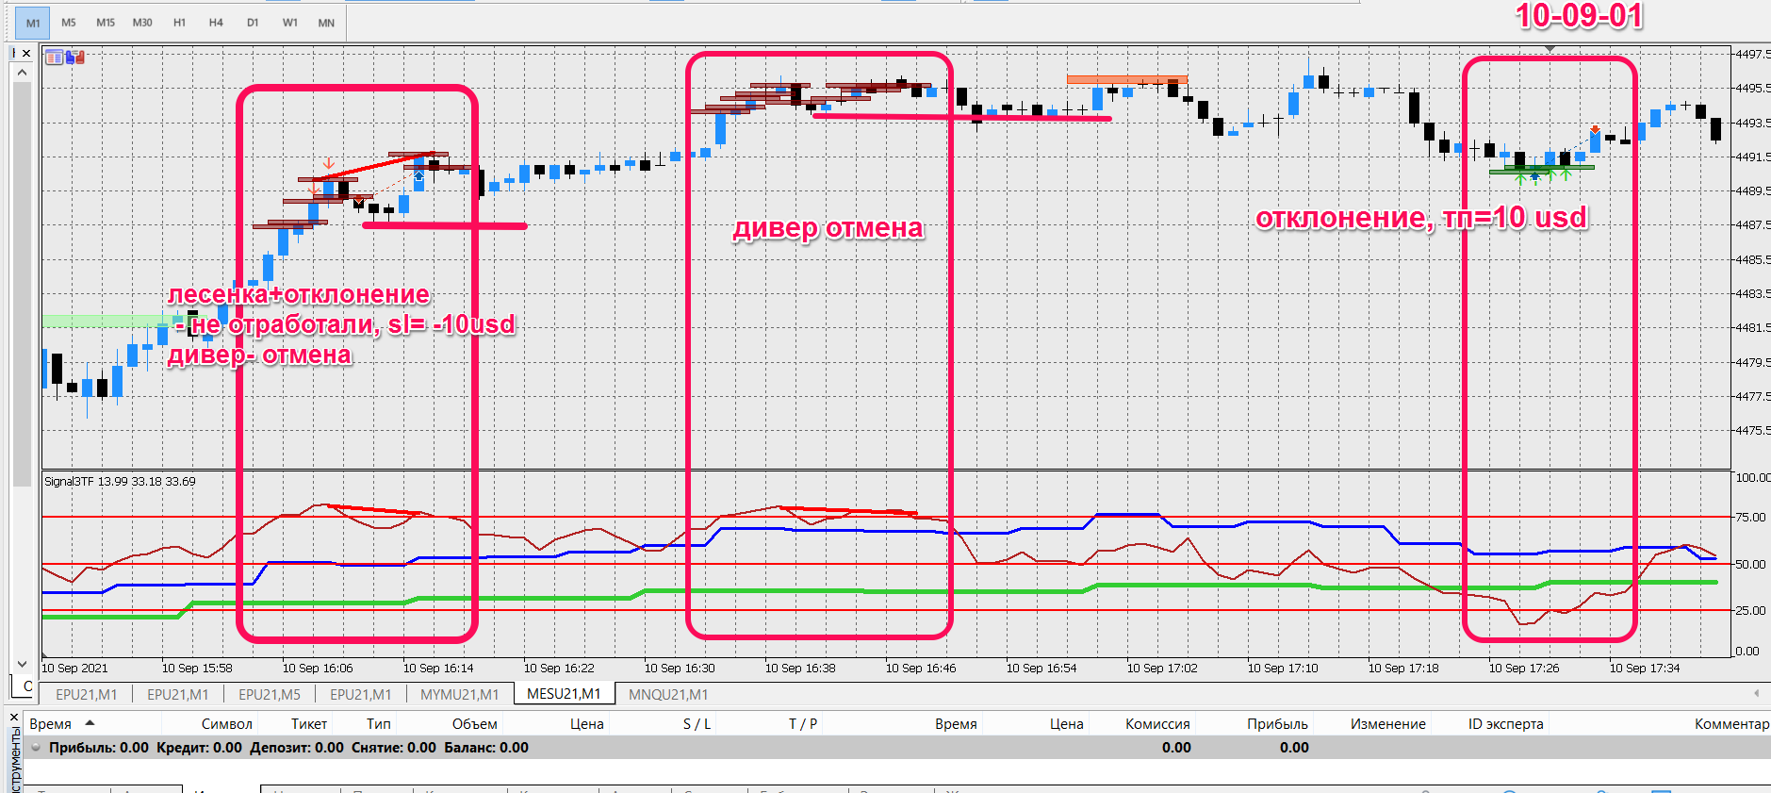Switch chart to MN monthly timeframe
This screenshot has height=793, width=1771.
point(326,23)
